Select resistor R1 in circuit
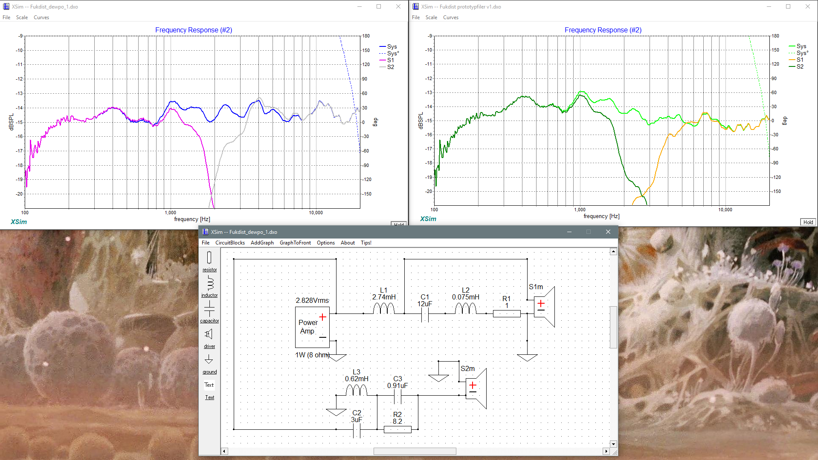Viewport: 818px width, 460px height. 507,314
